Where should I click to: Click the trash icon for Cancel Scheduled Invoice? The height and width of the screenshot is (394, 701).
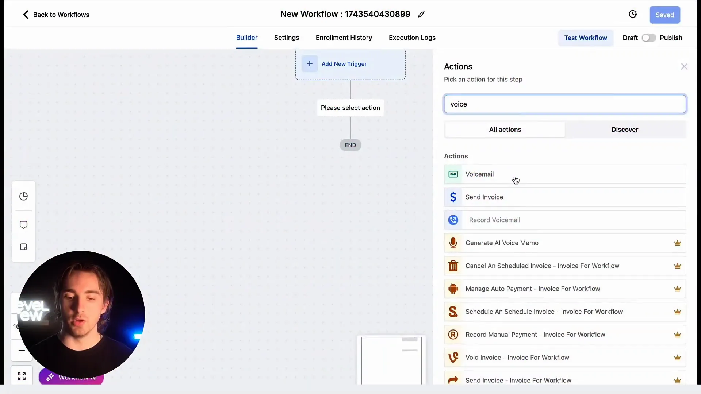pos(453,266)
